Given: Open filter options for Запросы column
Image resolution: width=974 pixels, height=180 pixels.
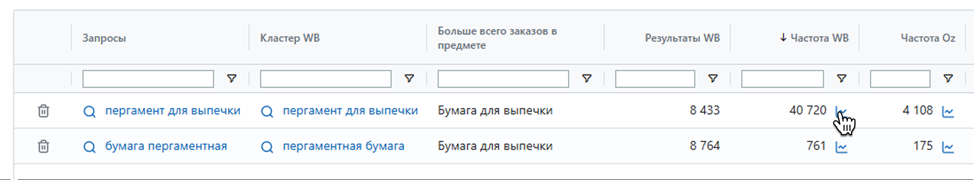Looking at the screenshot, I should pos(232,78).
